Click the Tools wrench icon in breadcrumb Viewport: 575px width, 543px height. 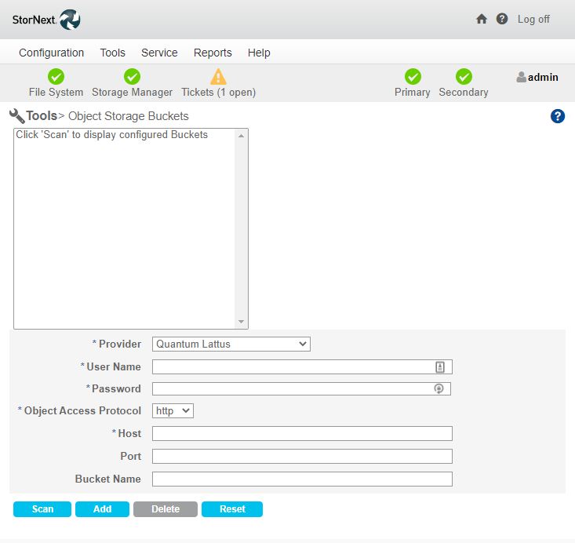click(17, 116)
